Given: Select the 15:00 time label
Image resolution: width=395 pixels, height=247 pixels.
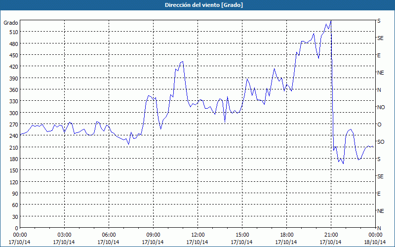Looking at the screenshot, I should point(242,235).
